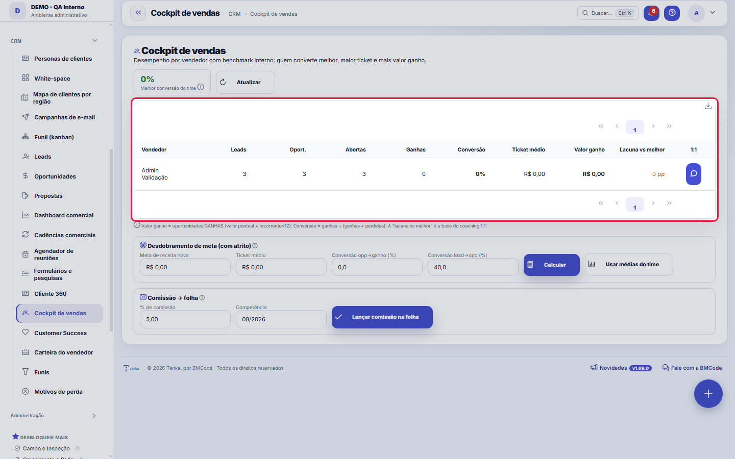Navigate to Funil (kanban)
Viewport: 735px width, 459px height.
tap(59, 137)
